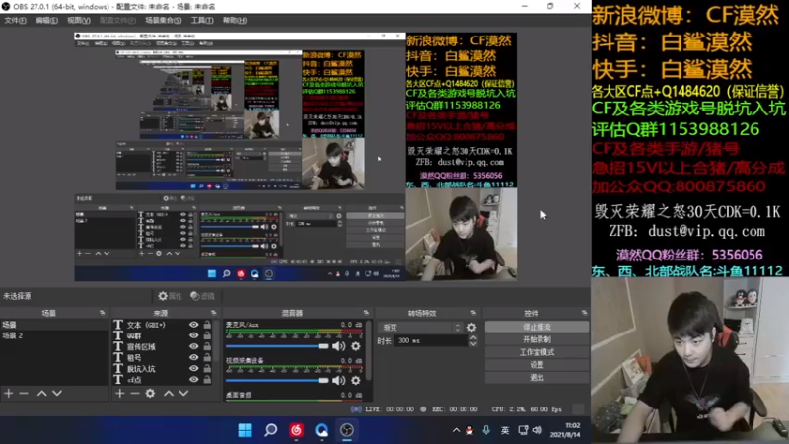The width and height of the screenshot is (789, 444).
Task: Increase the 时长 duration with the up arrow
Action: pyautogui.click(x=473, y=337)
